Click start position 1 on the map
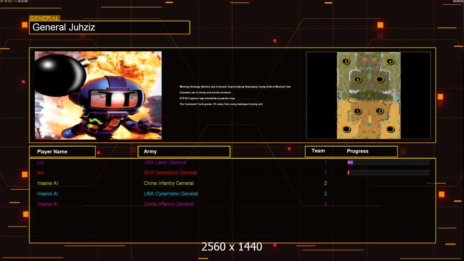Viewport: 464px width, 261px height. [357, 111]
